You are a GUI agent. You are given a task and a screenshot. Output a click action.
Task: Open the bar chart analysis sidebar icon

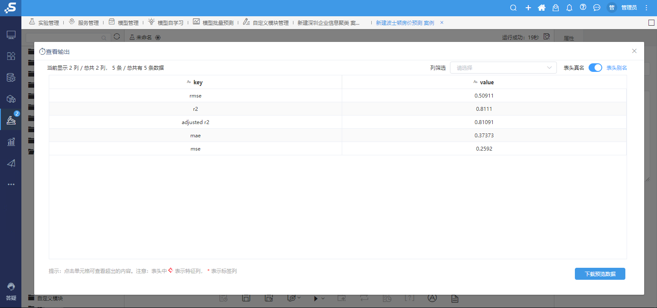point(11,142)
